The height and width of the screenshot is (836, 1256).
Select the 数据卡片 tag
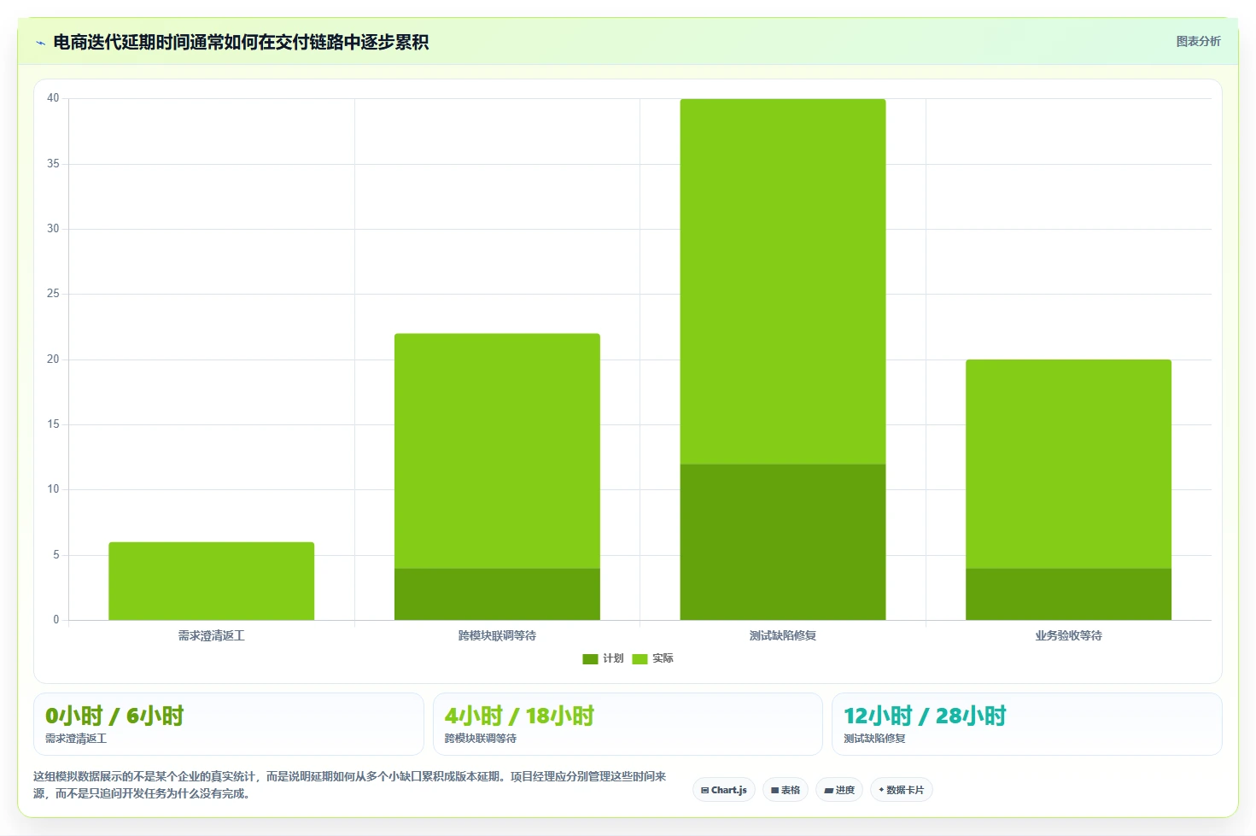coord(902,790)
